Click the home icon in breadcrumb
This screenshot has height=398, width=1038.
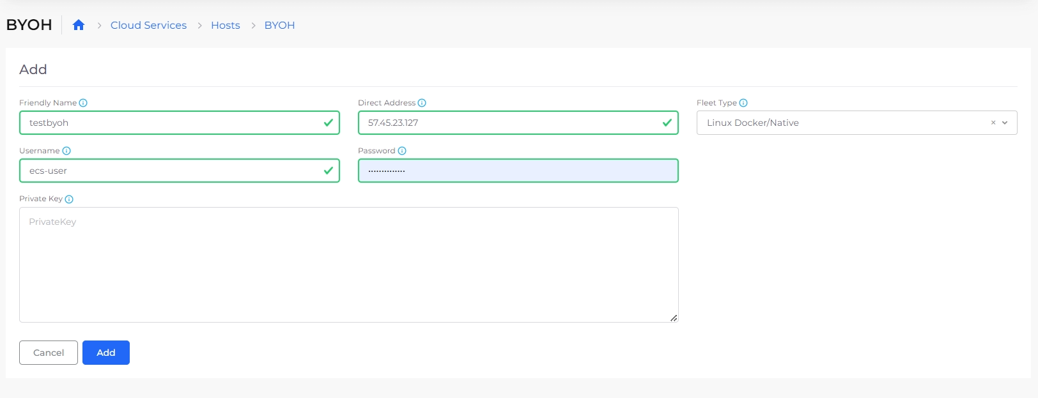(79, 25)
